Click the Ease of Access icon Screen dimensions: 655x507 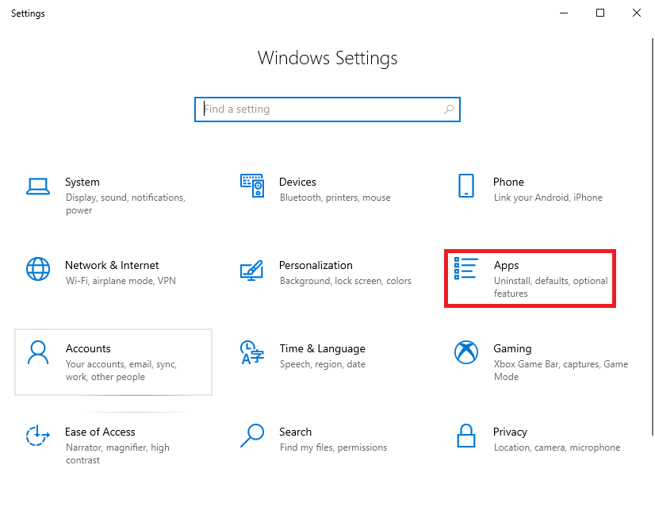coord(38,436)
